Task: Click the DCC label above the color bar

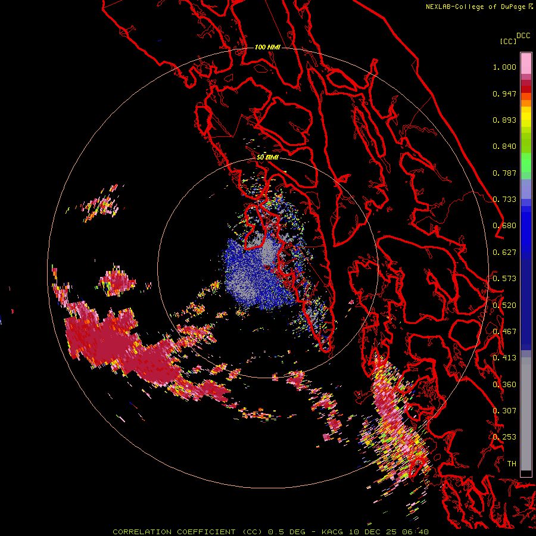Action: (523, 36)
